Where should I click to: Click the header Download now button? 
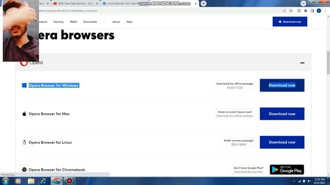[290, 22]
